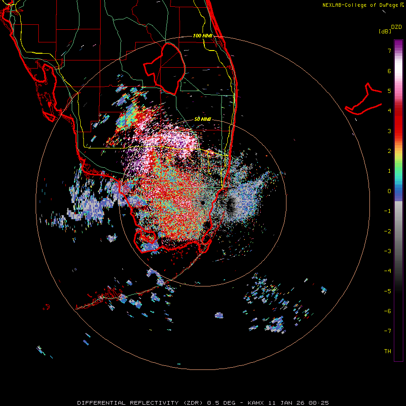Click the 0 dB scale tick label

pyautogui.click(x=389, y=191)
